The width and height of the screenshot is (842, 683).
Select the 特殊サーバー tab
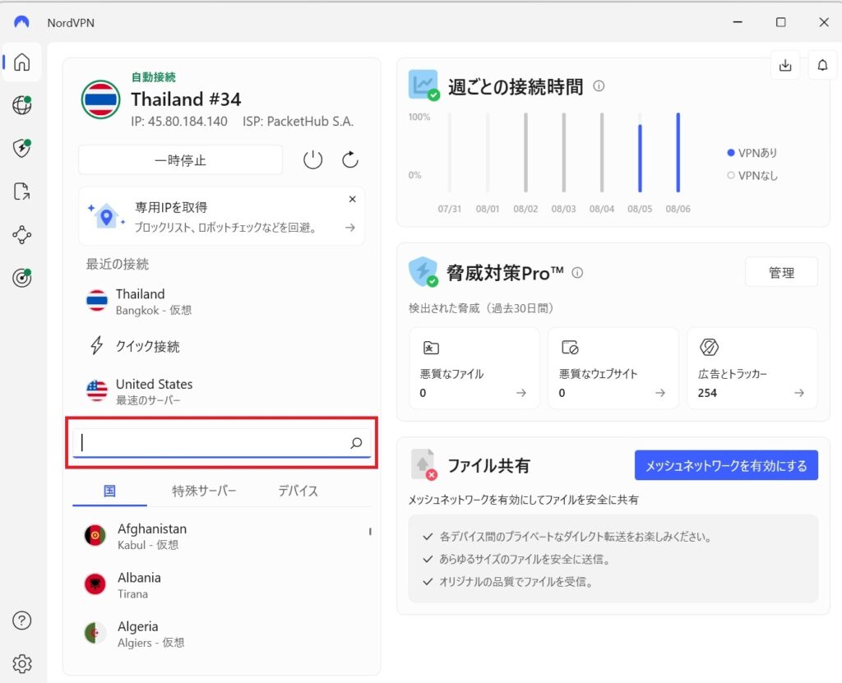coord(204,491)
